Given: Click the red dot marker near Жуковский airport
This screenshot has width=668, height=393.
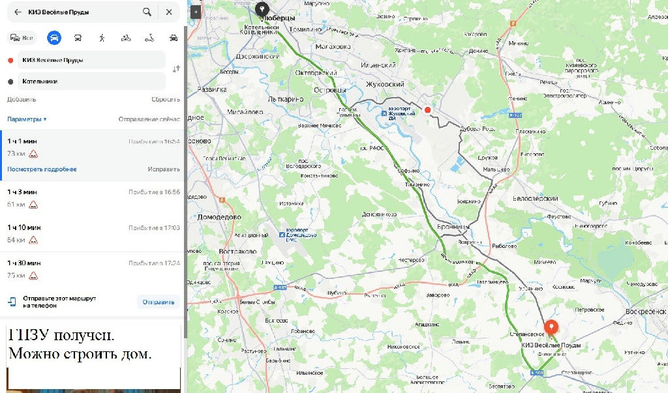Looking at the screenshot, I should click(427, 110).
